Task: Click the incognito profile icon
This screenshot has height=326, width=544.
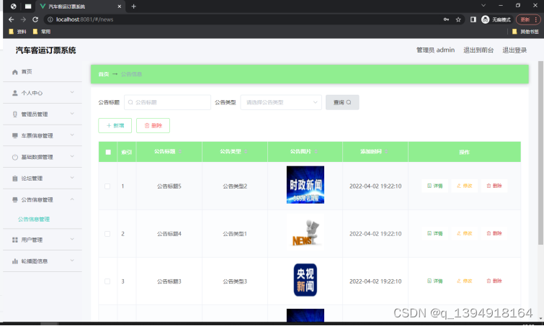Action: coord(486,19)
